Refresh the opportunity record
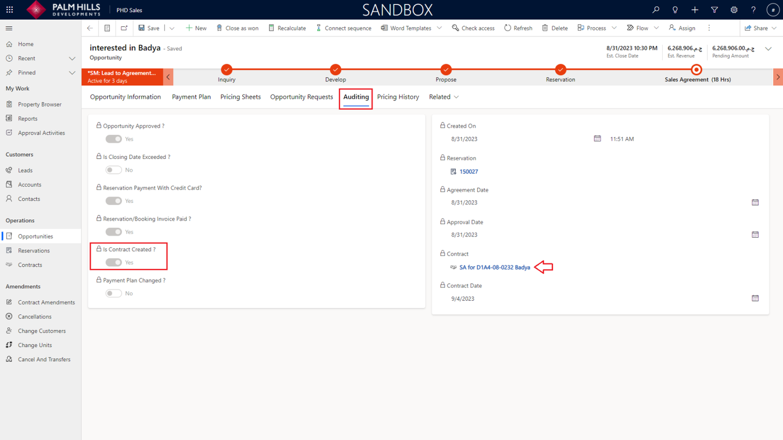Image resolution: width=783 pixels, height=440 pixels. pos(518,28)
